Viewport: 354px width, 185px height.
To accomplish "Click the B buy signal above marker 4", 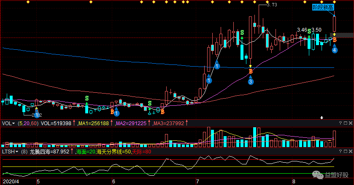I will 335,40.
